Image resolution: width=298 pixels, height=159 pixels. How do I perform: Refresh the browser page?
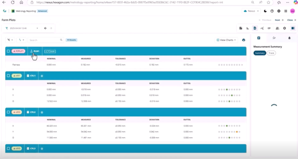13,3
